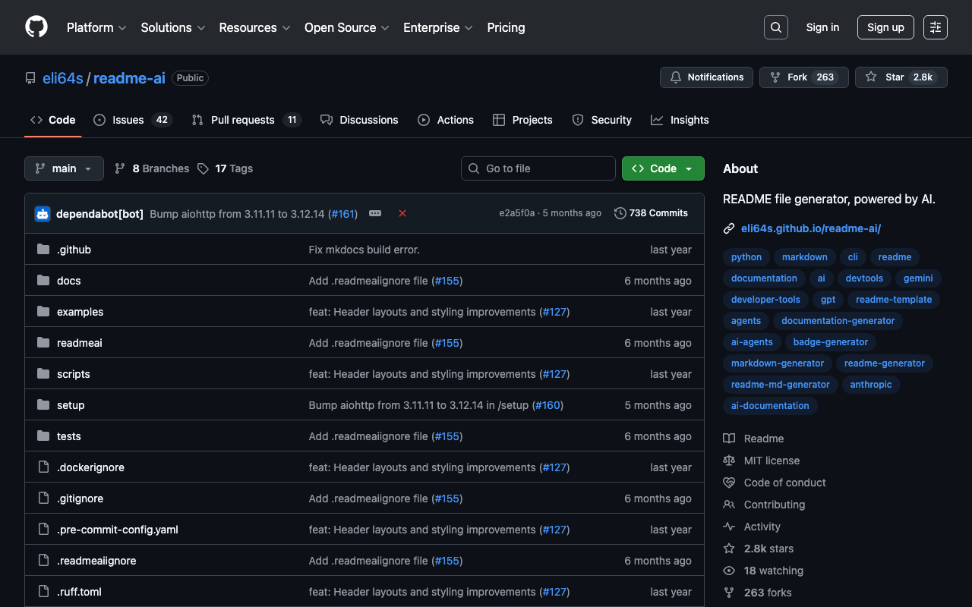Open the 738 Commits history
Viewport: 972px width, 607px height.
(651, 213)
